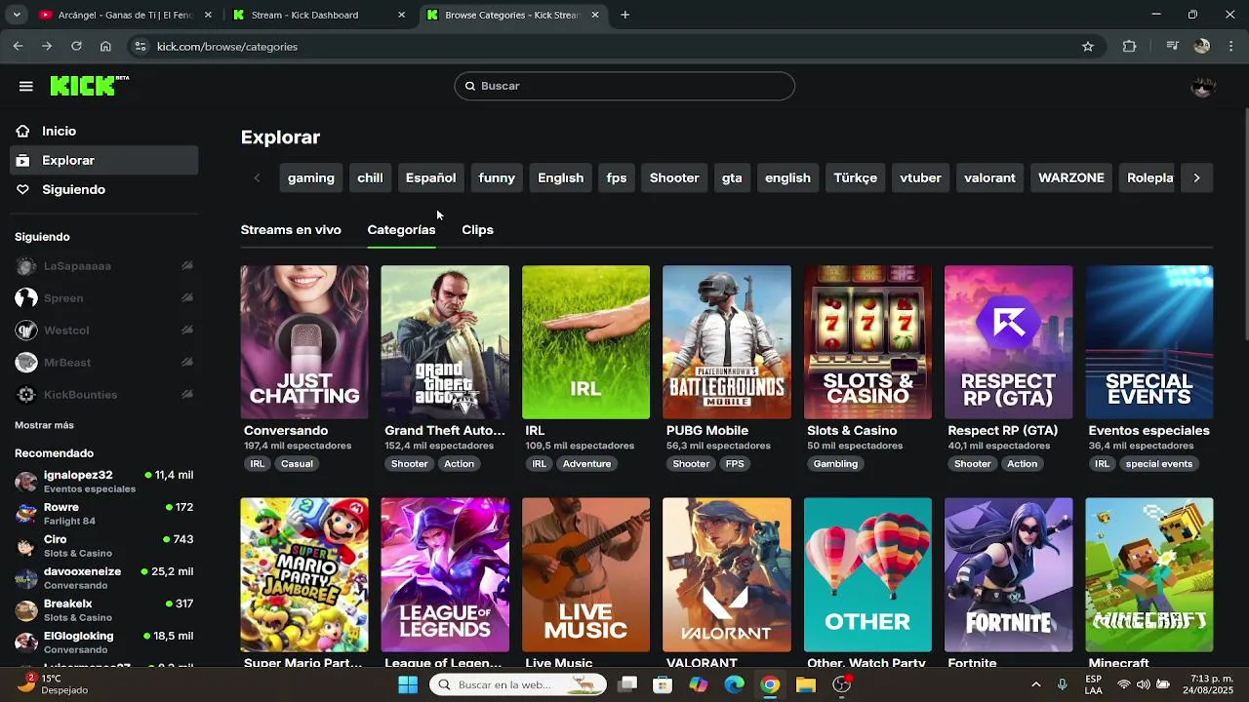Switch to Streams en vivo tab
The image size is (1249, 702).
tap(291, 230)
